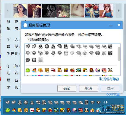The image size is (126, 115).
Task: Click the red 逆战 game icon in dialog
Action: 53,70
